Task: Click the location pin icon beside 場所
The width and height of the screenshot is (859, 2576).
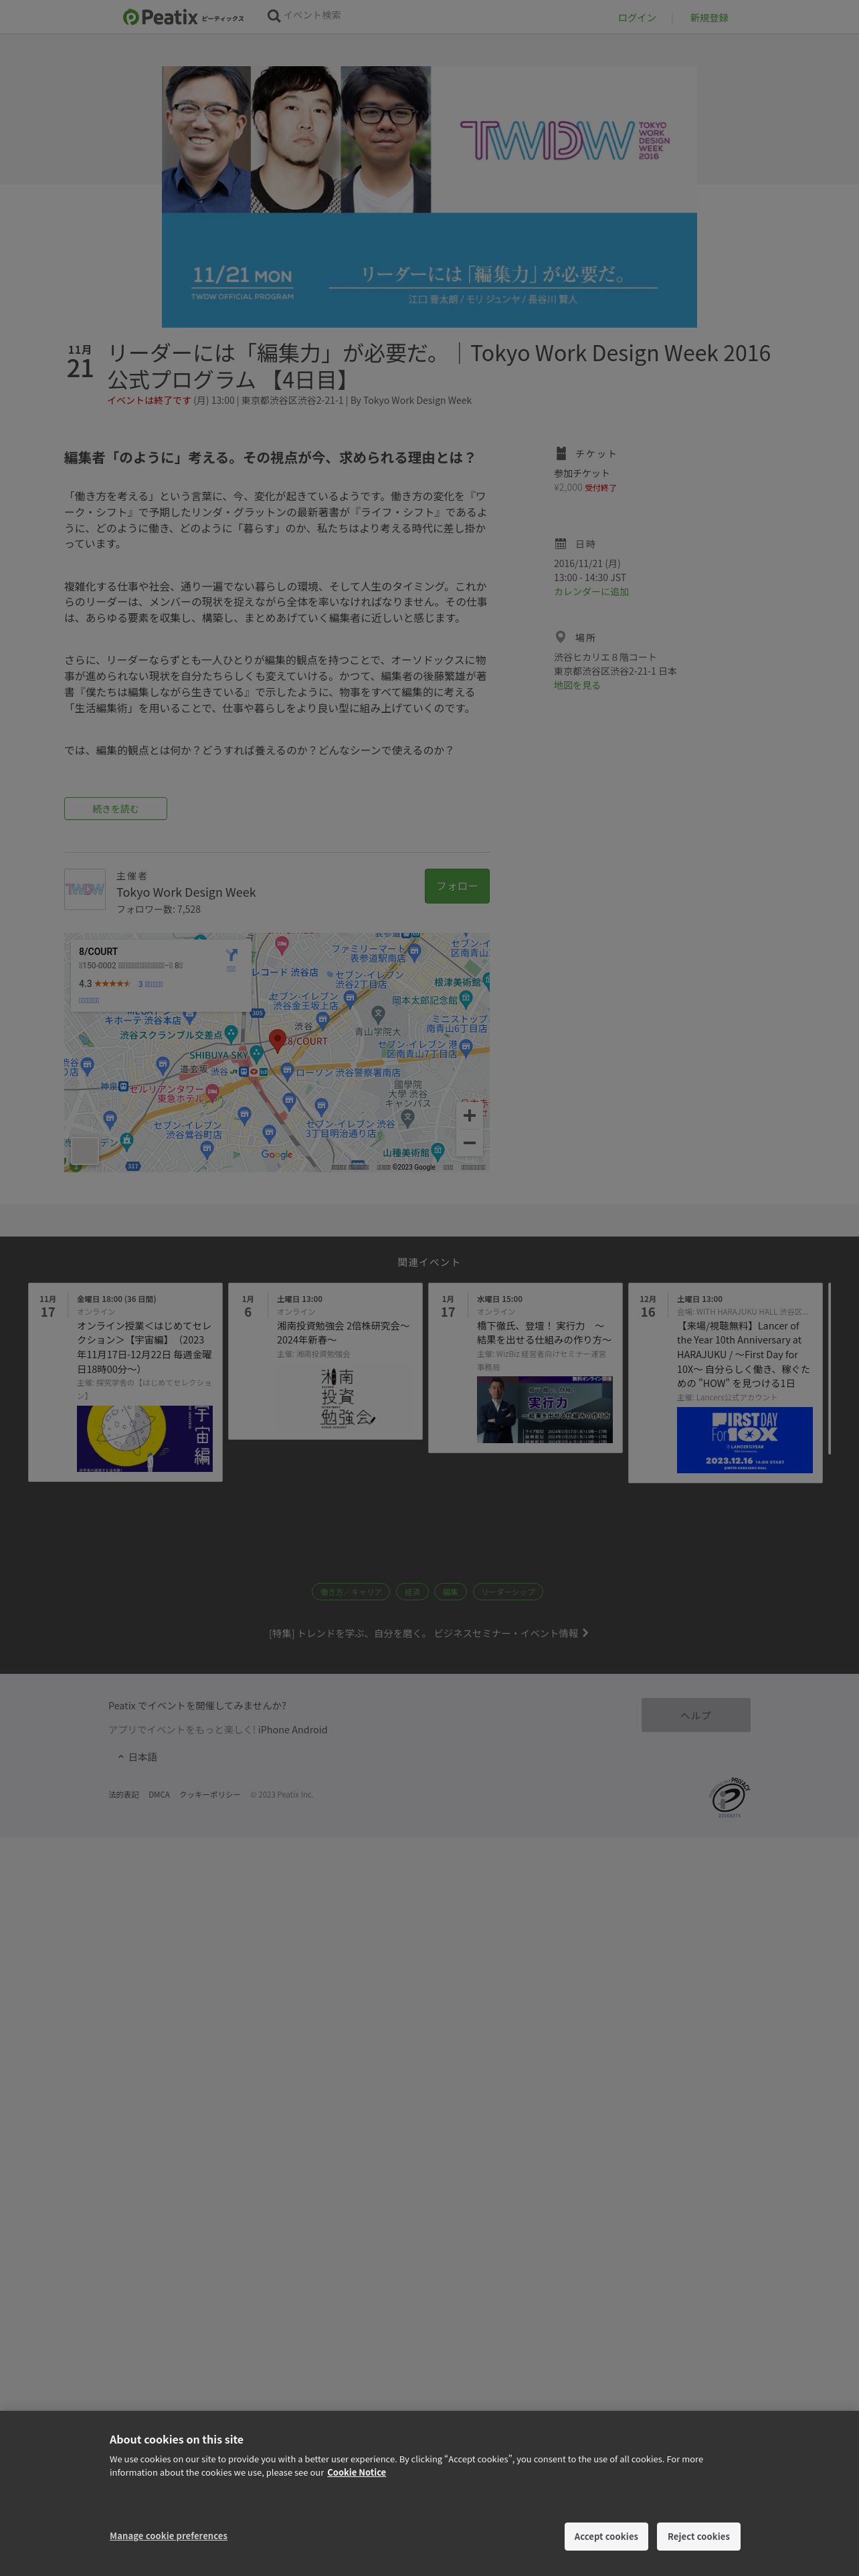Action: 560,637
